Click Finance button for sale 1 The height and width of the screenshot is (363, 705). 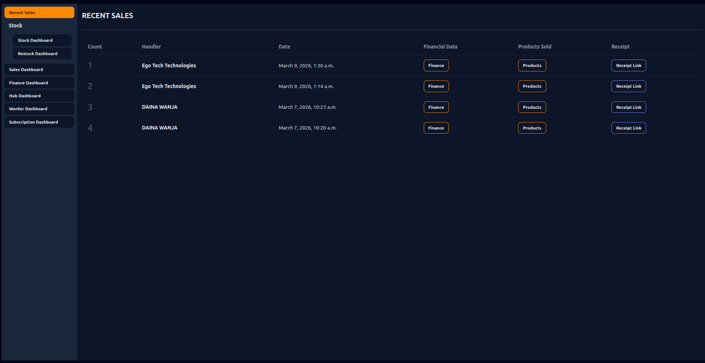click(436, 65)
